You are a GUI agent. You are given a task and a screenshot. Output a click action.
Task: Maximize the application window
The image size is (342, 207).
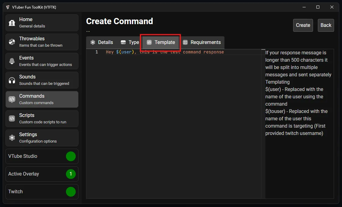point(318,7)
